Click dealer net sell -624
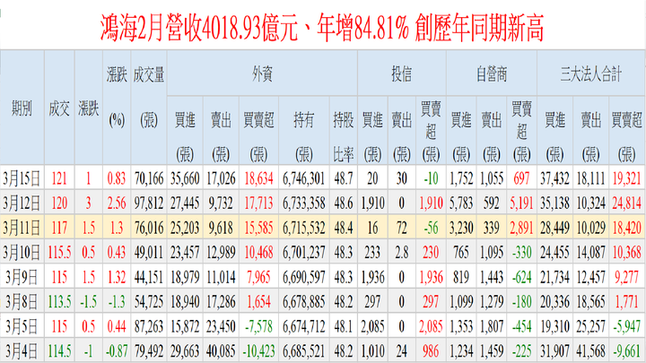 coord(521,277)
